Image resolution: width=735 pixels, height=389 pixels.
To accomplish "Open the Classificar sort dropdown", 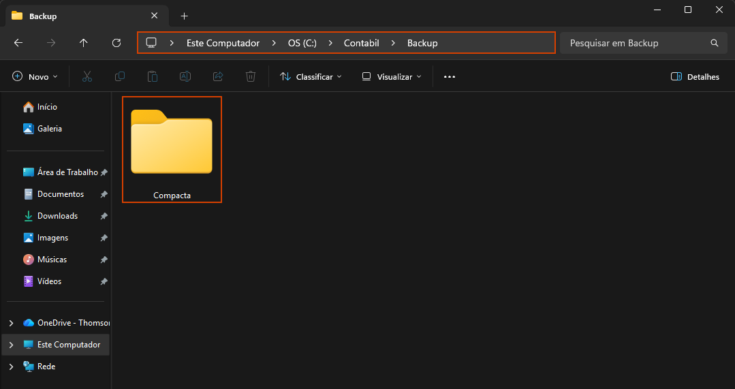I will (311, 77).
